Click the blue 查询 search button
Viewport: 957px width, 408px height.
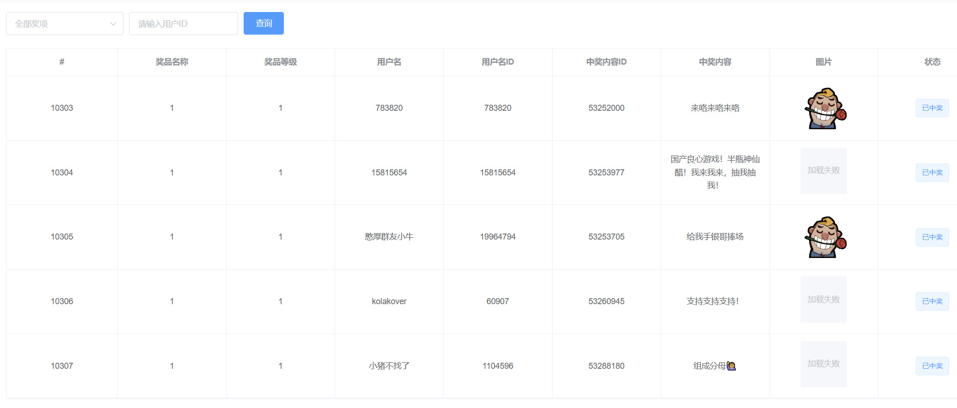(x=264, y=23)
